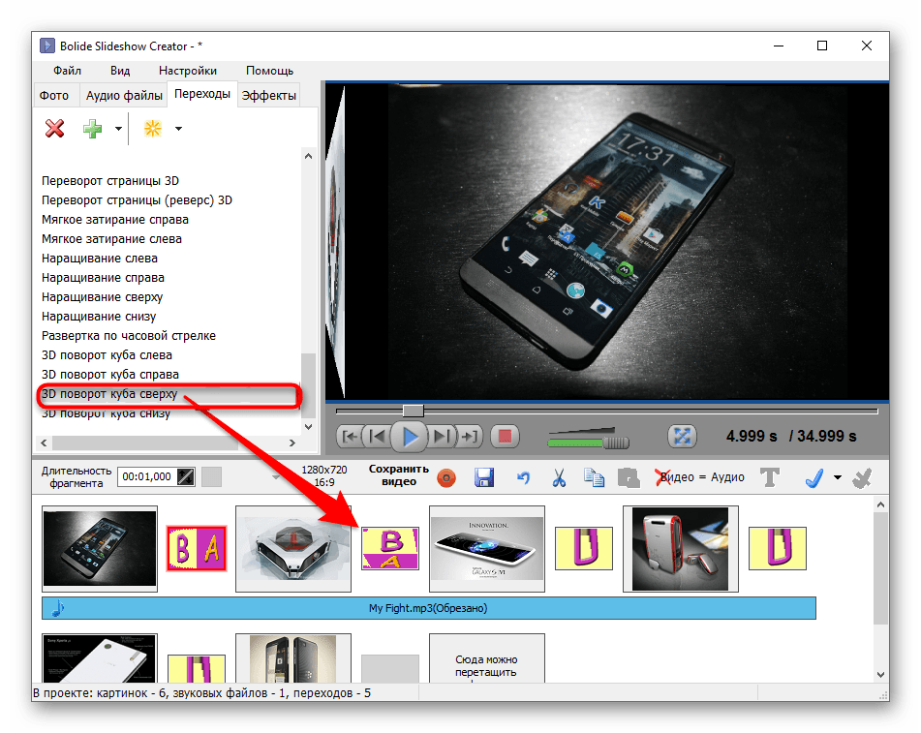Click the gray deselect checkmark icon
Viewport: 921px width, 733px height.
(x=862, y=478)
